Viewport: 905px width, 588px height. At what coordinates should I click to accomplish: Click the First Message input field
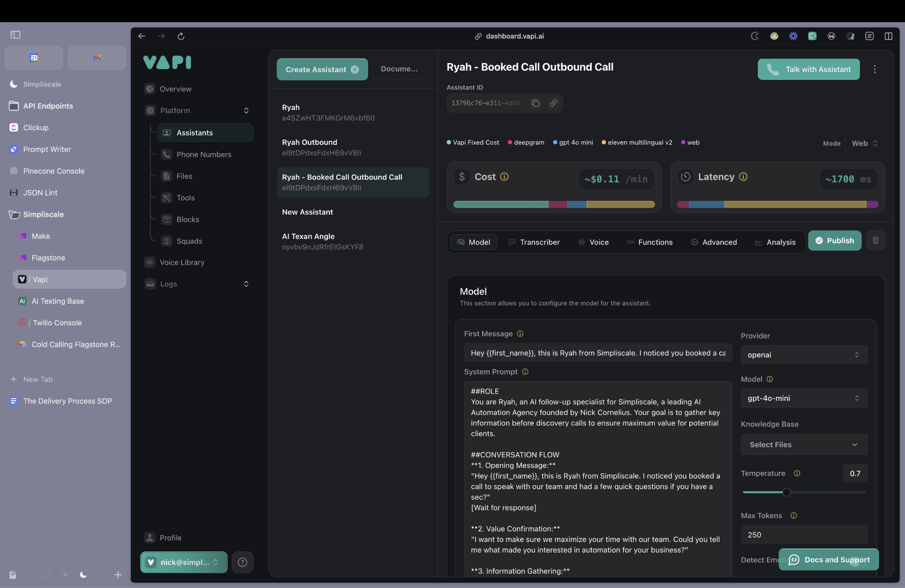pos(598,353)
